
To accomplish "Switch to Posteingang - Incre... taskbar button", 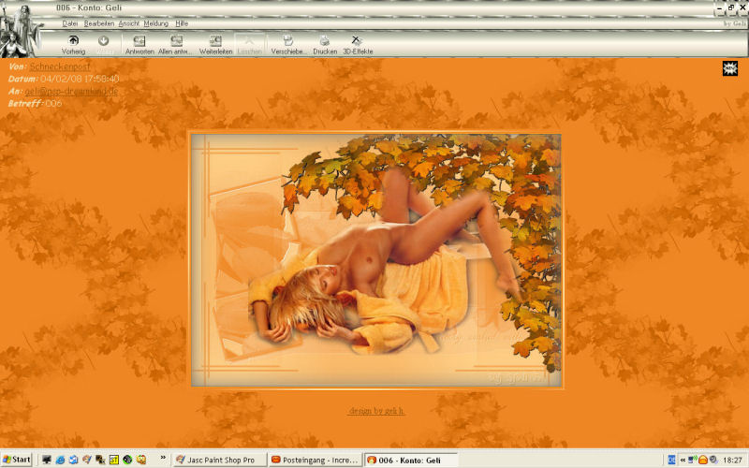I will 316,460.
